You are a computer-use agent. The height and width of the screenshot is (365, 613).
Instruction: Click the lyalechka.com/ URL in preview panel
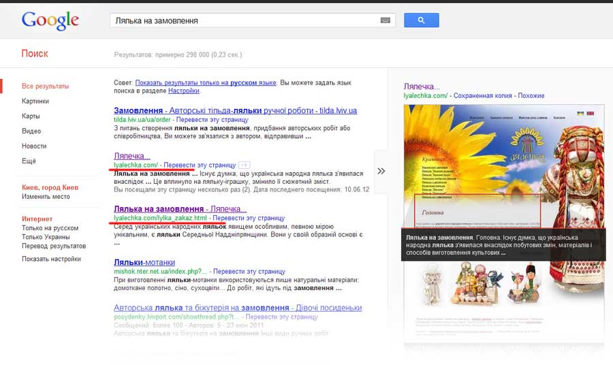pos(425,96)
